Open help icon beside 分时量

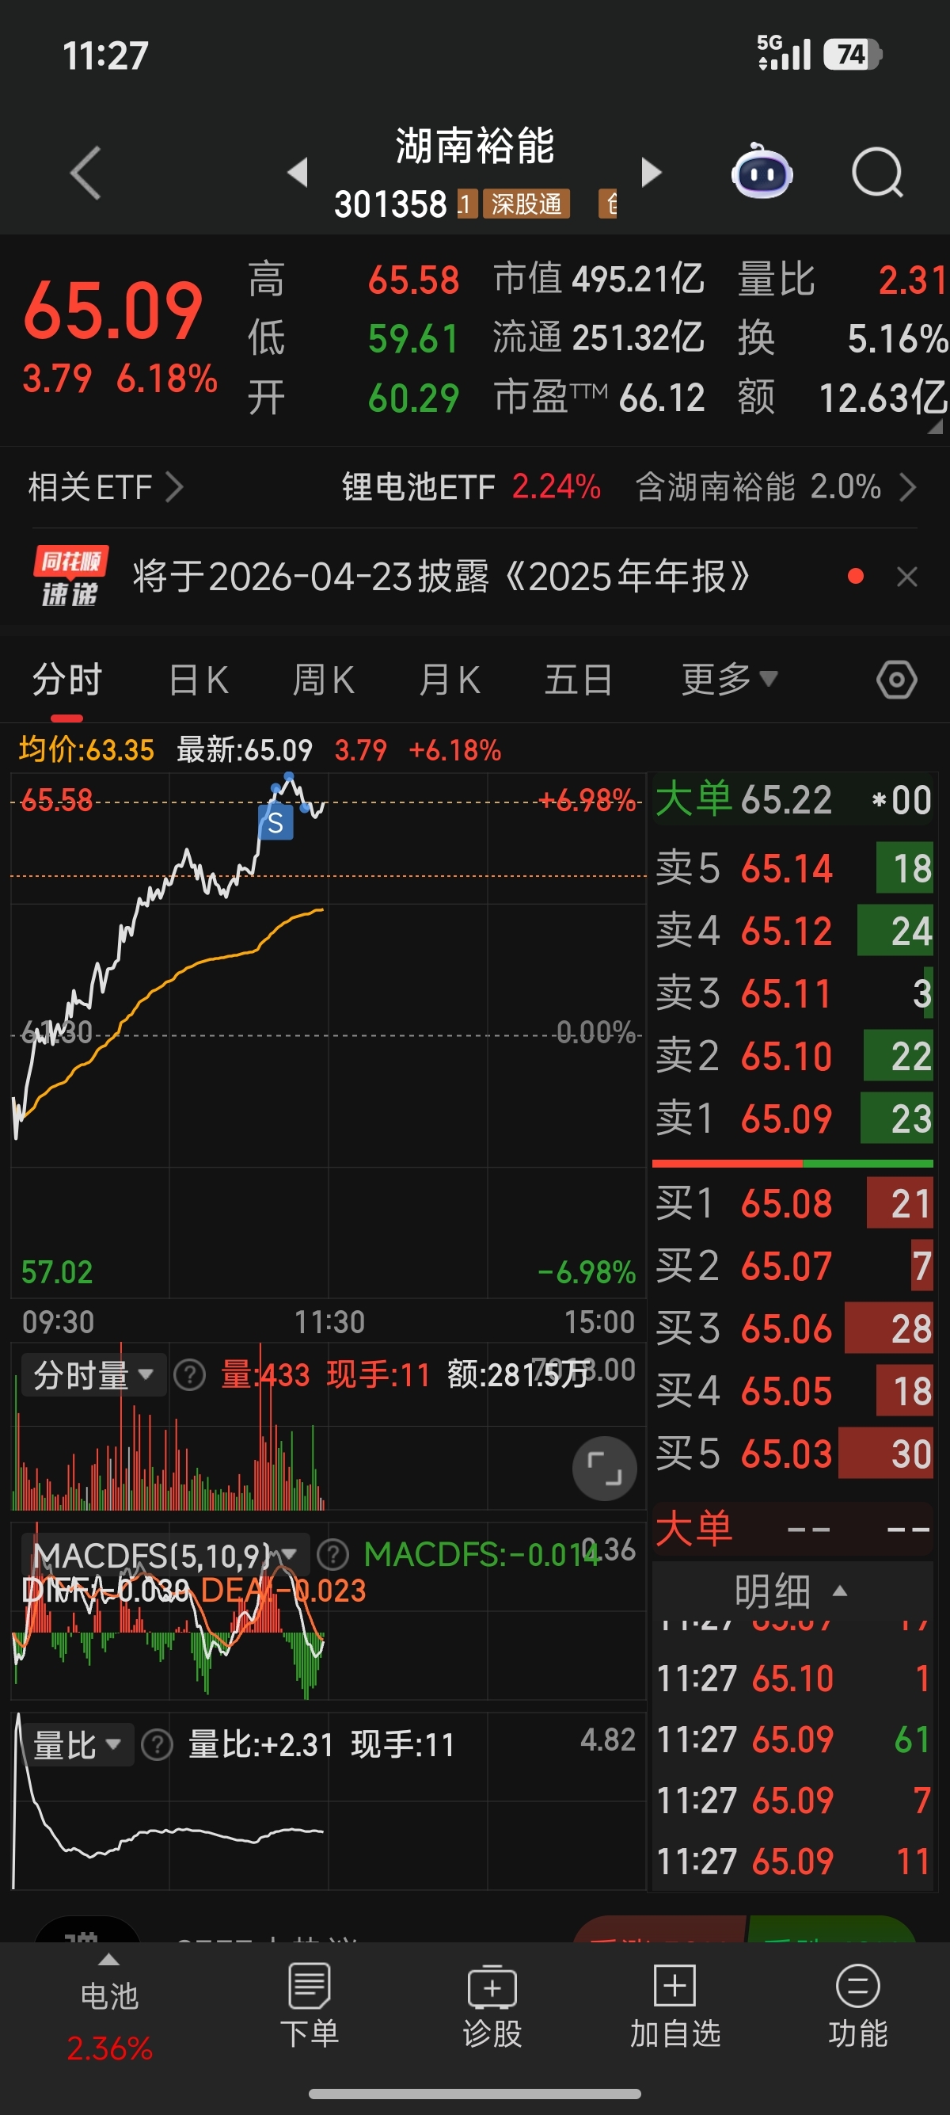189,1374
